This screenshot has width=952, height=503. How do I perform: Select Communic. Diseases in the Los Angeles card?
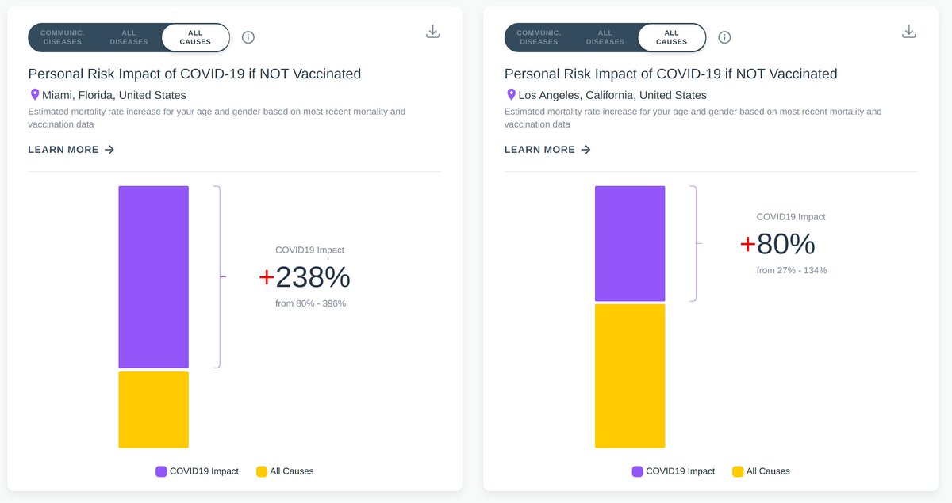pyautogui.click(x=539, y=37)
